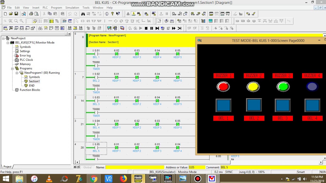Click the green BUZZER 3 lamp
The height and width of the screenshot is (183, 326).
[x=283, y=87]
